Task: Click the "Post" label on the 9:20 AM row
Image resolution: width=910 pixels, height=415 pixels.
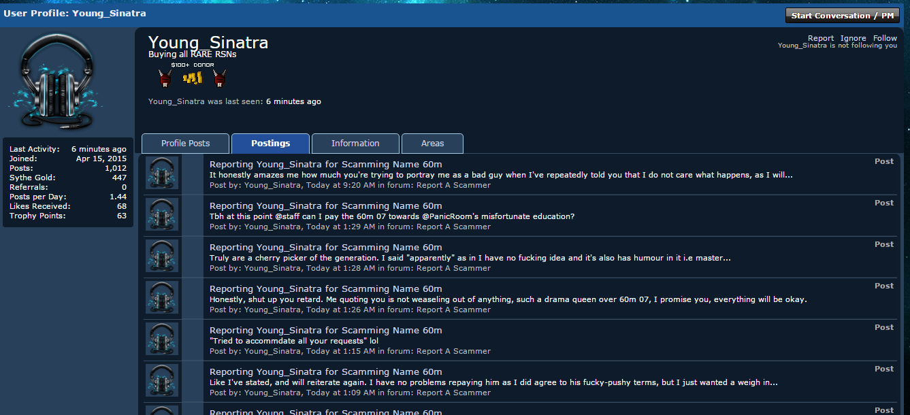Action: click(x=884, y=161)
